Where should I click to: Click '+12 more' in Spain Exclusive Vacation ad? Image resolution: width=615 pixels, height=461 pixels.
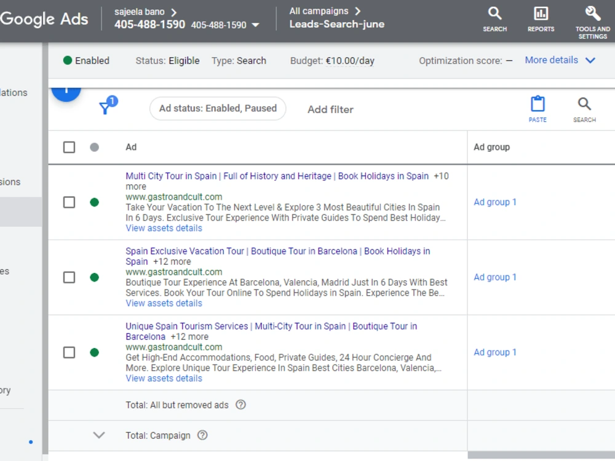click(x=172, y=261)
